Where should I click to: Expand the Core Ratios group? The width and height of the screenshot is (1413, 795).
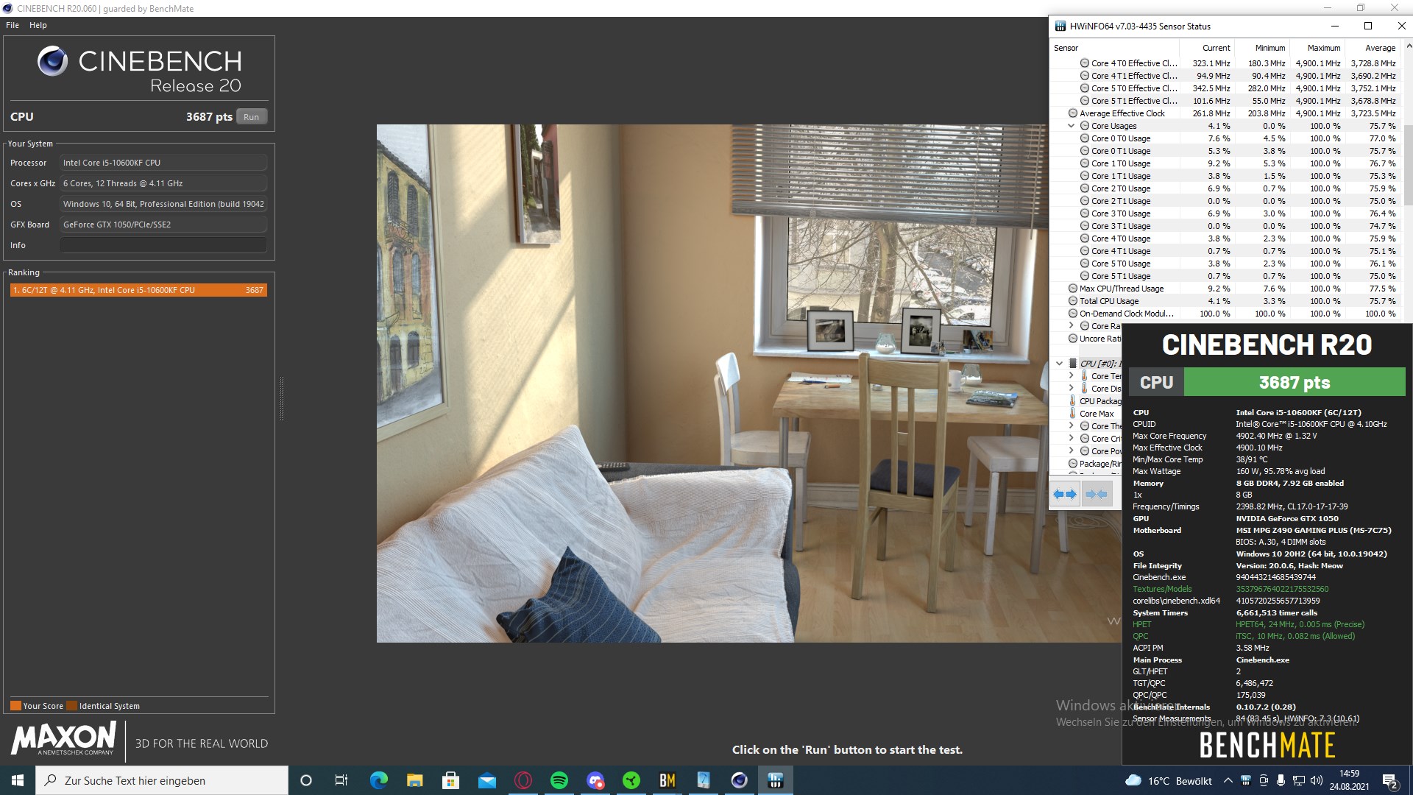(x=1072, y=326)
